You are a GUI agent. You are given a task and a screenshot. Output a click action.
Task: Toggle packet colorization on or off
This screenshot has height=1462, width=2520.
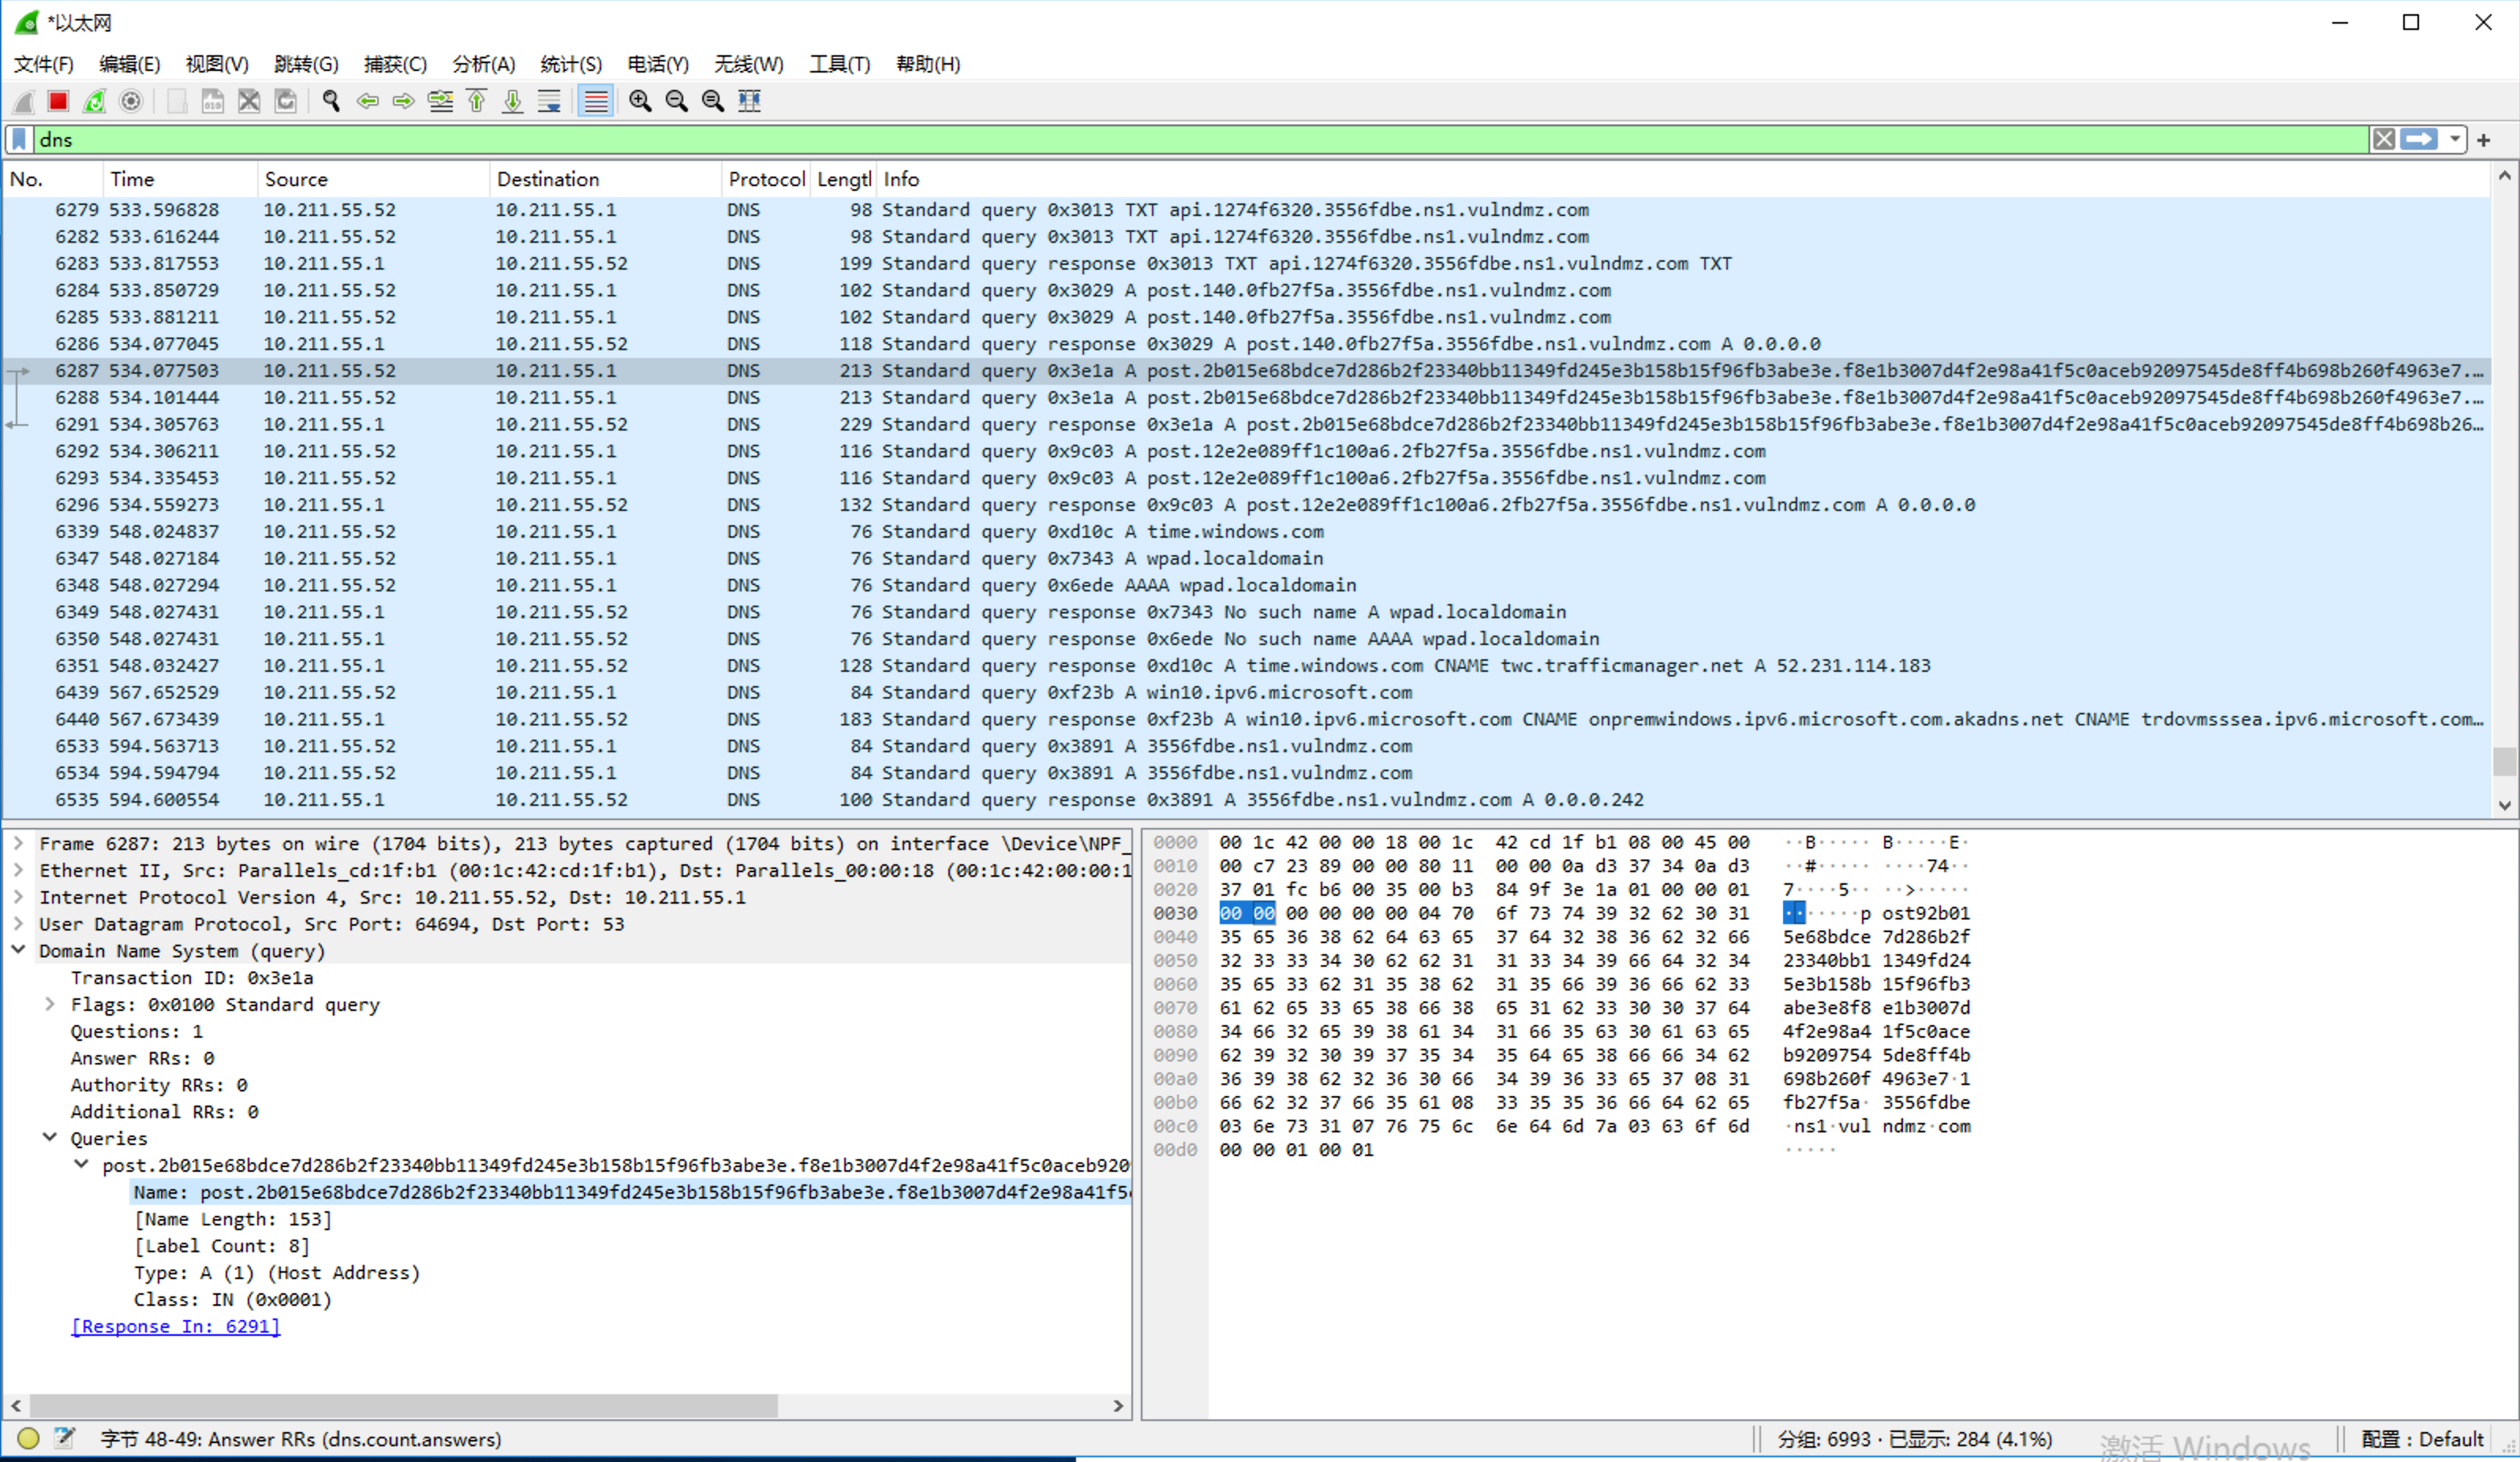[x=595, y=101]
